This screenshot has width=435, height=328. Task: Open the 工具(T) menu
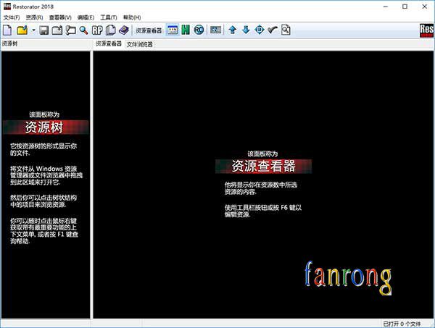(x=109, y=17)
